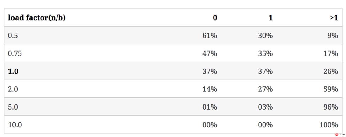Click the 59% cell in 2.0 row
This screenshot has width=346, height=137.
[331, 89]
